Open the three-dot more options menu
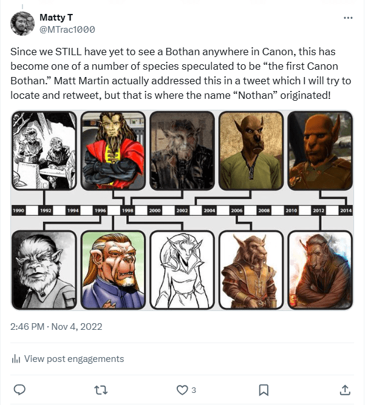Viewport: 365px width, 405px height. 348,18
